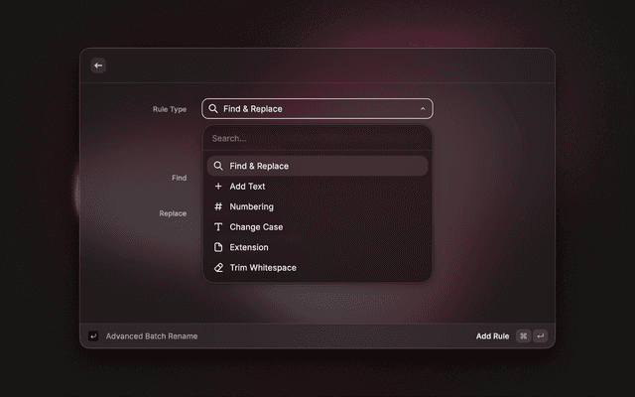Viewport: 635px width, 397px height.
Task: Click the command key icon in footer
Action: 523,336
